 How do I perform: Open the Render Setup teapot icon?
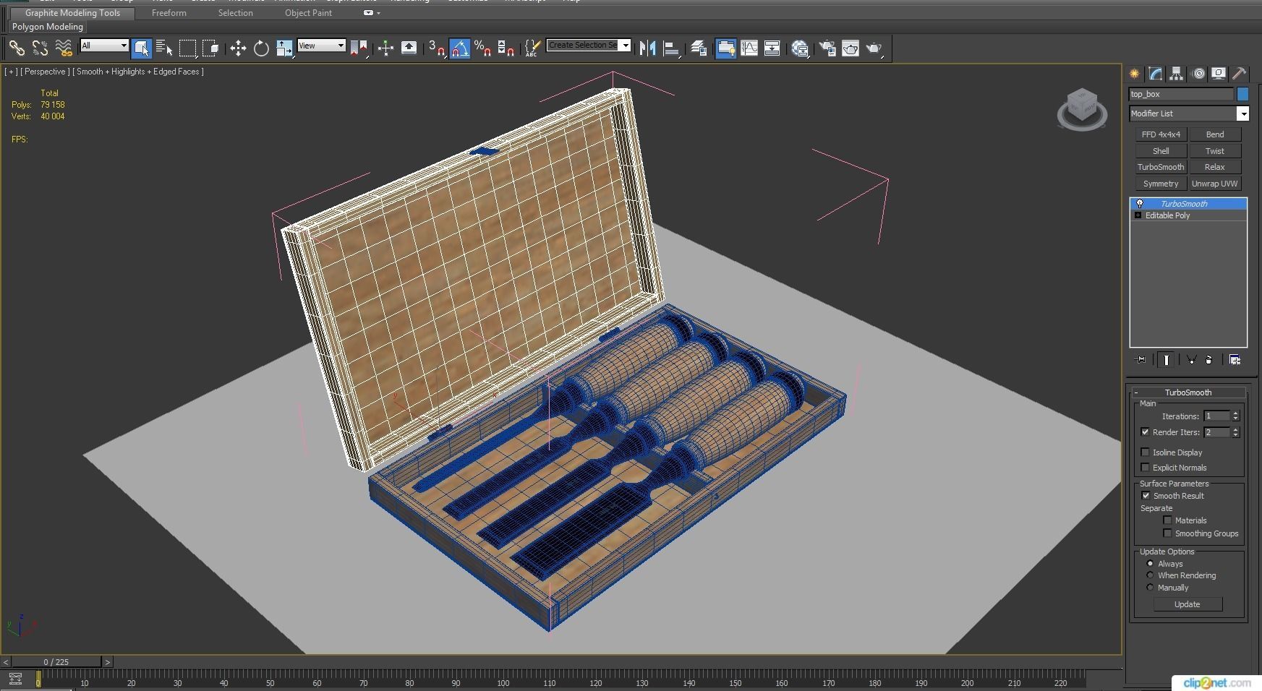[x=827, y=48]
